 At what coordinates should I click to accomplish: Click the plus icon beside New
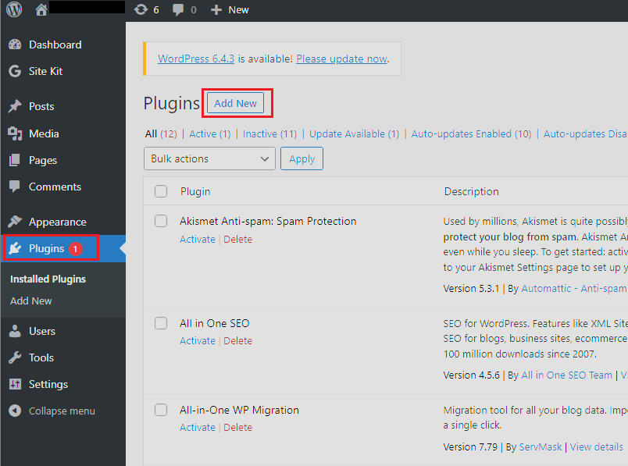216,10
